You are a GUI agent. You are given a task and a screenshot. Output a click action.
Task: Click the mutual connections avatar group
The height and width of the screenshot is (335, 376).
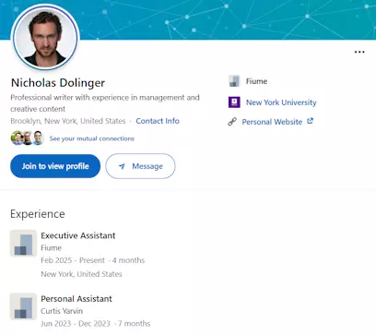(27, 138)
